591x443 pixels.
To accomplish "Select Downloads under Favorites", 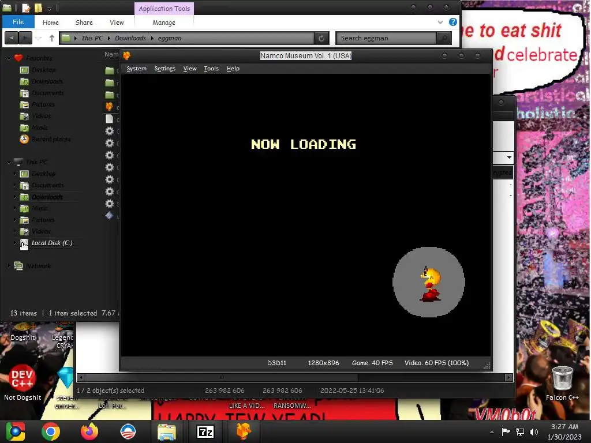I will (47, 81).
